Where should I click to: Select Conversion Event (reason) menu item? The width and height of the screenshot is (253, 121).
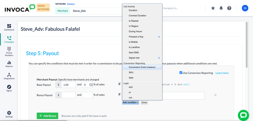click(x=142, y=67)
